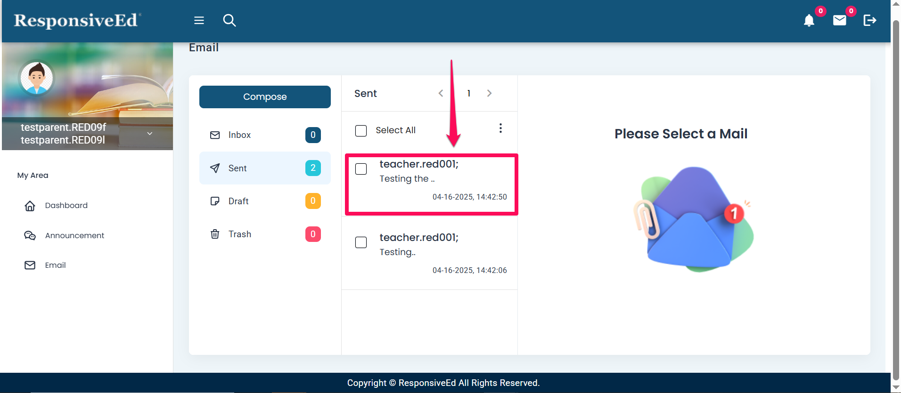
Task: Tick checkbox for 'Testing..' email
Action: coord(361,242)
